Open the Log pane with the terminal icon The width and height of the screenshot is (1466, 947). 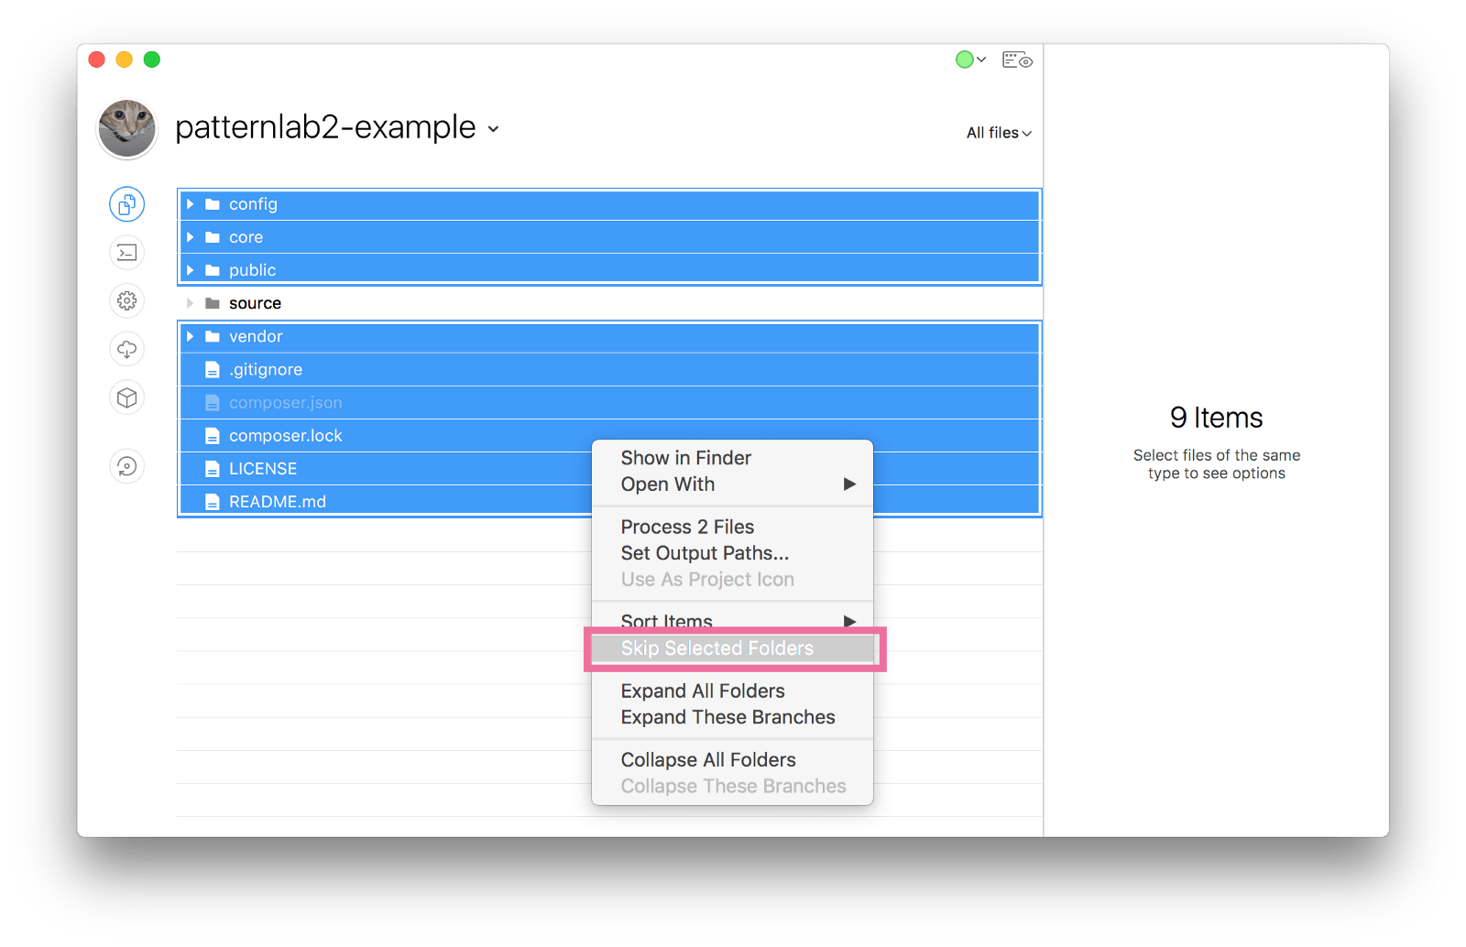[126, 253]
